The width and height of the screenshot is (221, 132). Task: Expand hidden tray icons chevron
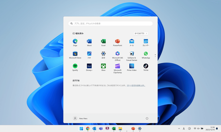coord(179,128)
